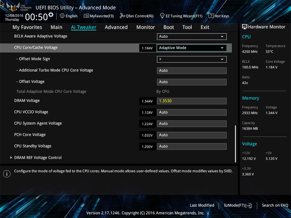Screen dimensions: 291x218
Task: Click the 1.200V Standby readout
Action: [147, 147]
